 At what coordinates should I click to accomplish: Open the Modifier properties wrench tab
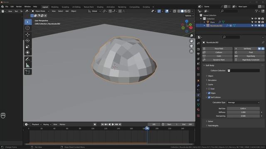pos(198,86)
